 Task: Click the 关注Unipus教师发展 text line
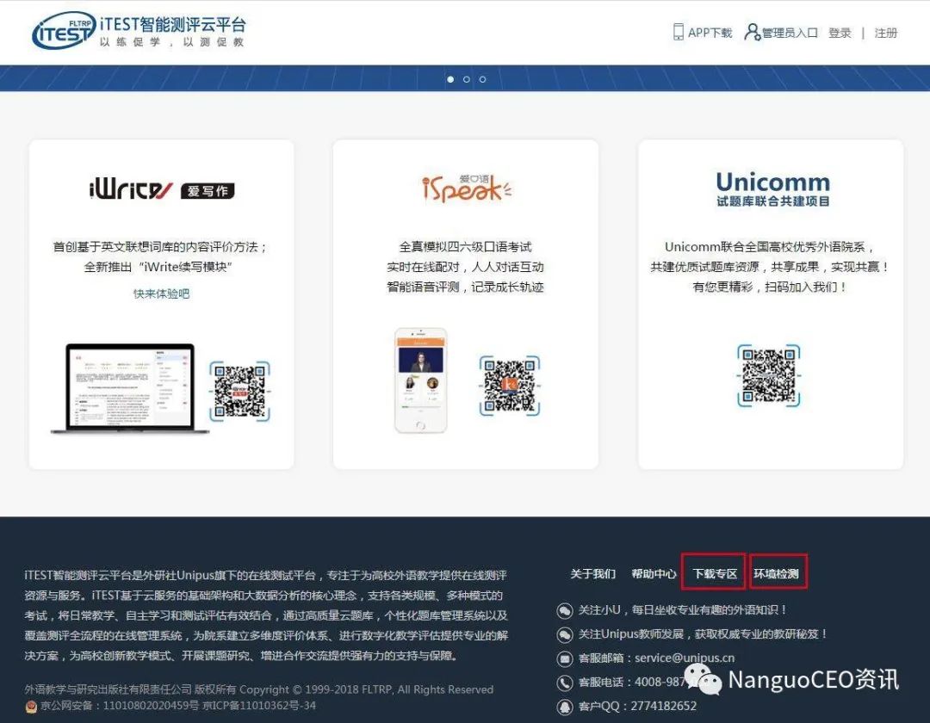pyautogui.click(x=703, y=634)
